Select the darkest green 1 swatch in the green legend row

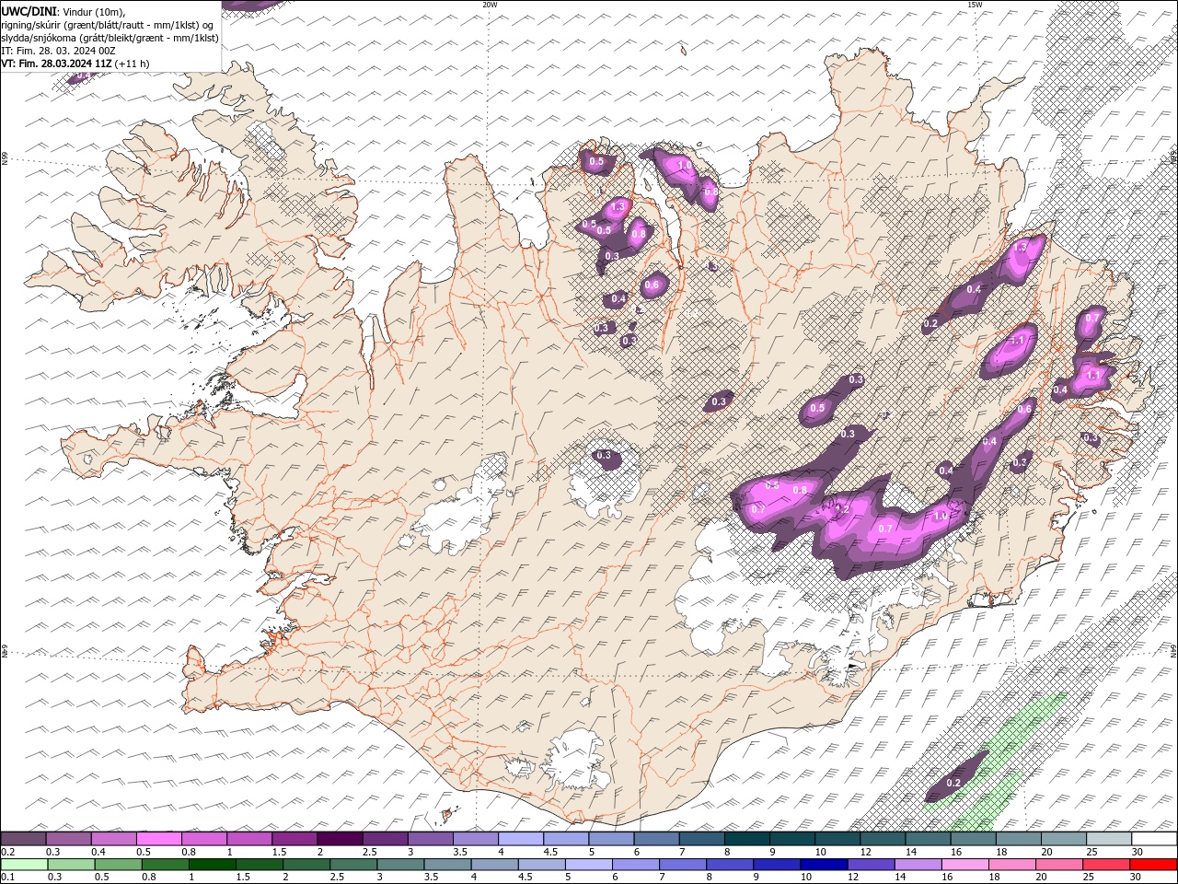point(213,865)
